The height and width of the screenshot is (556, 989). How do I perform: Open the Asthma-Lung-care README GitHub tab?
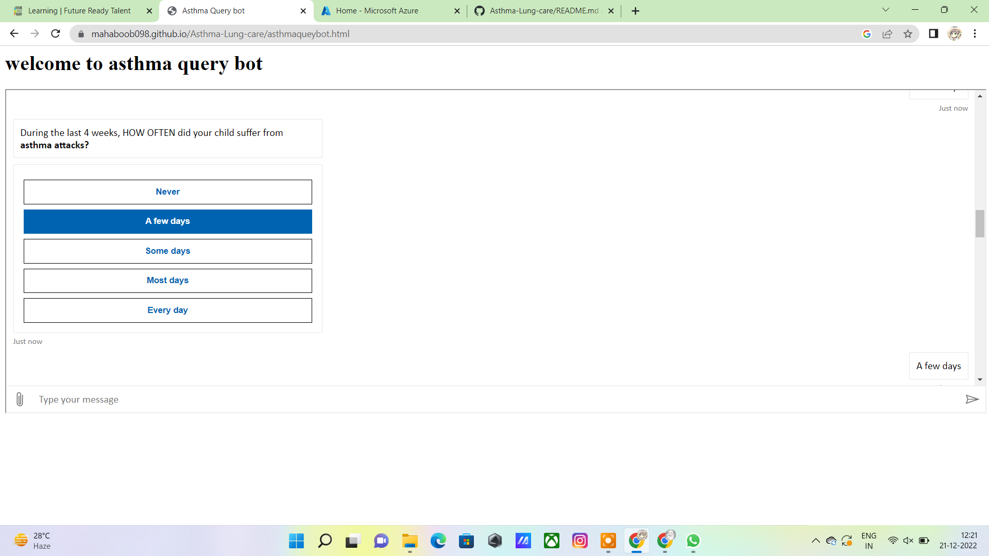pyautogui.click(x=543, y=11)
